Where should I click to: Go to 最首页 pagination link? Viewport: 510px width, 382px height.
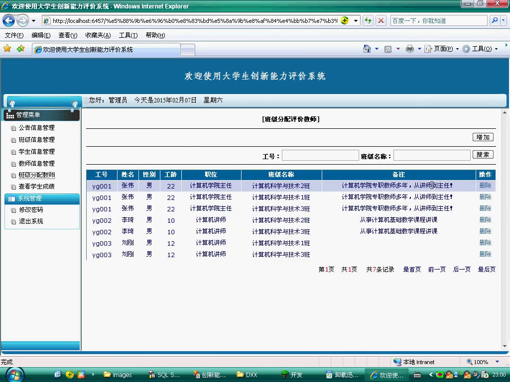click(x=412, y=269)
